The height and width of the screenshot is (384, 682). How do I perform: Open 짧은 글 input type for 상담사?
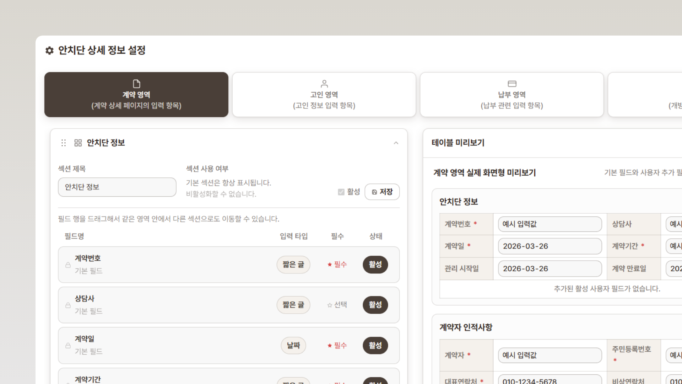(293, 305)
